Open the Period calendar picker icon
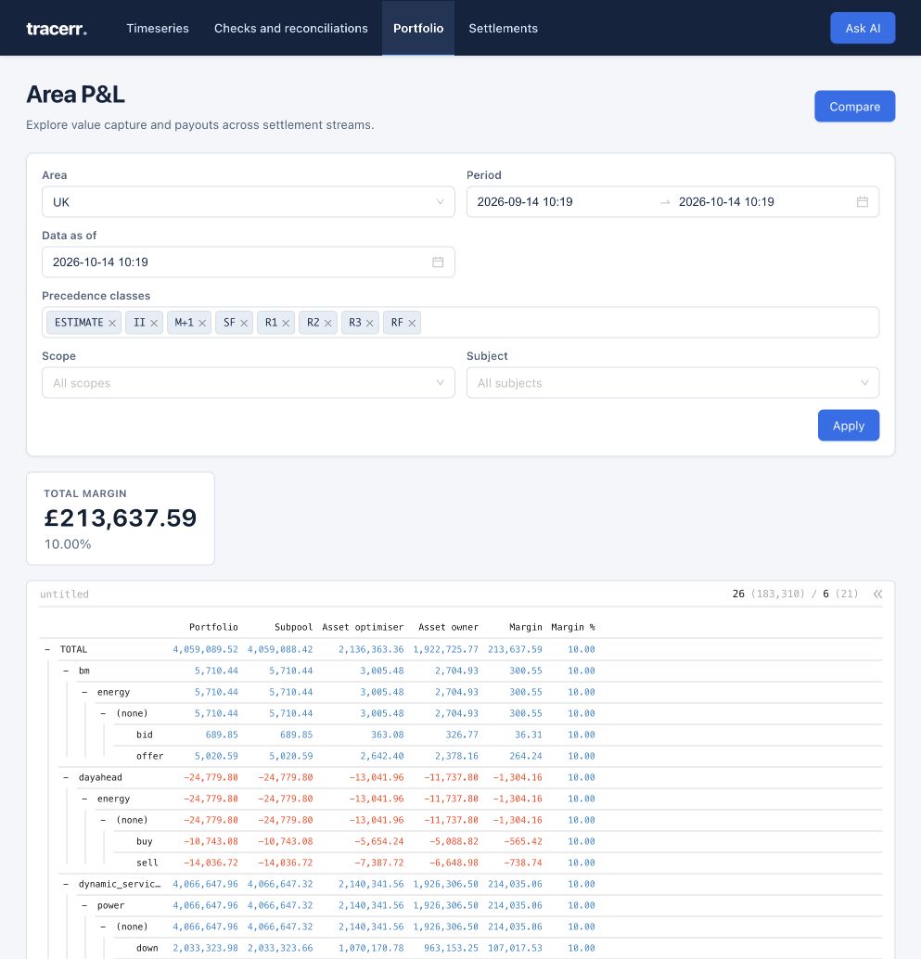Screen dimensions: 921x959 [863, 202]
